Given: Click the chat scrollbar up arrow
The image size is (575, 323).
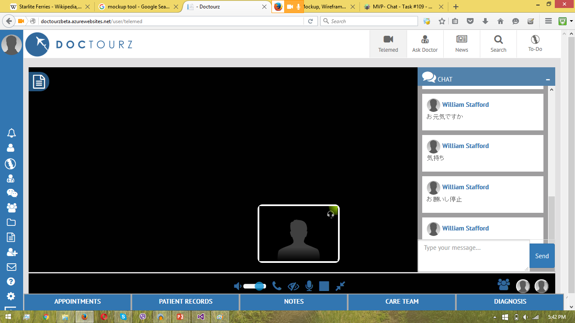Looking at the screenshot, I should 551,90.
